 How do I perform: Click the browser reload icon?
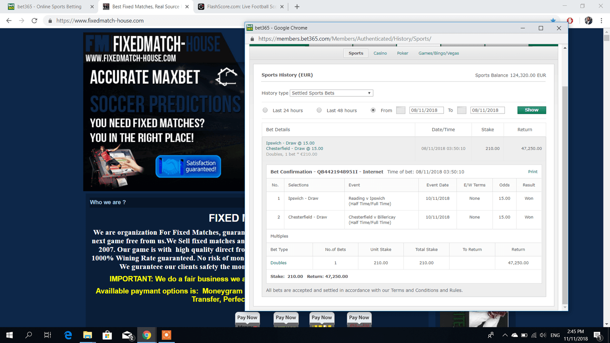pos(34,21)
